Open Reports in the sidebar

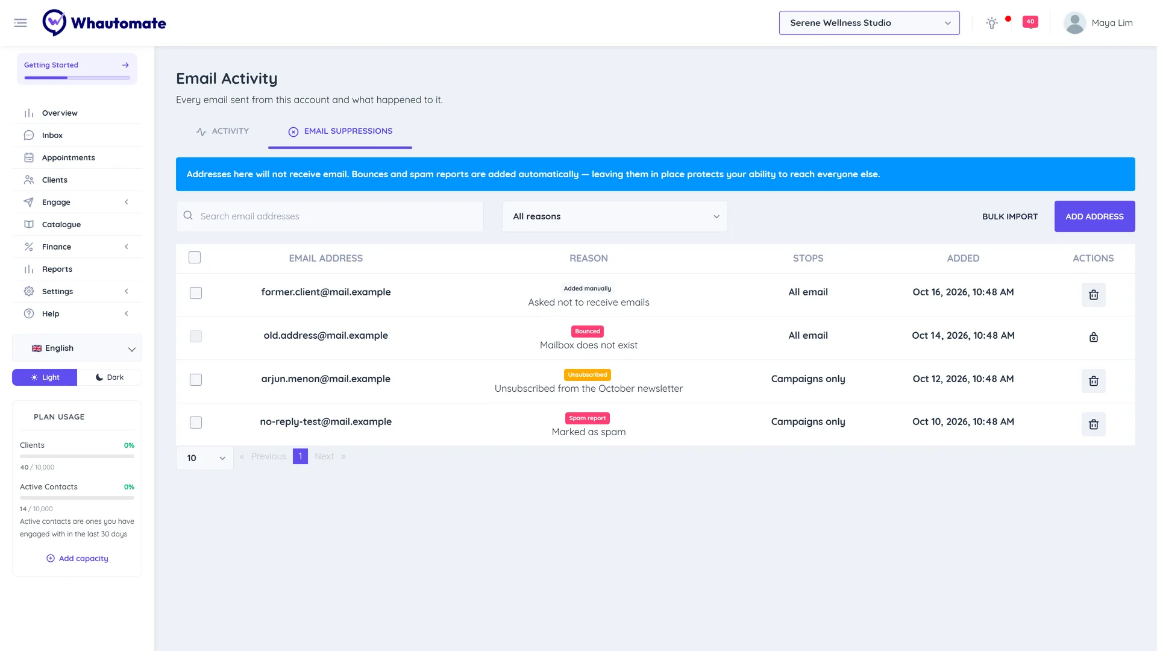[77, 269]
